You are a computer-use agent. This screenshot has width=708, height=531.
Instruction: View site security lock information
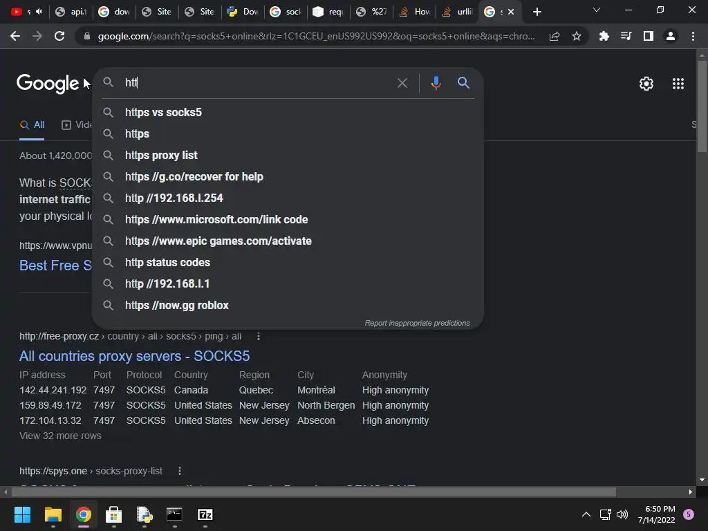87,36
